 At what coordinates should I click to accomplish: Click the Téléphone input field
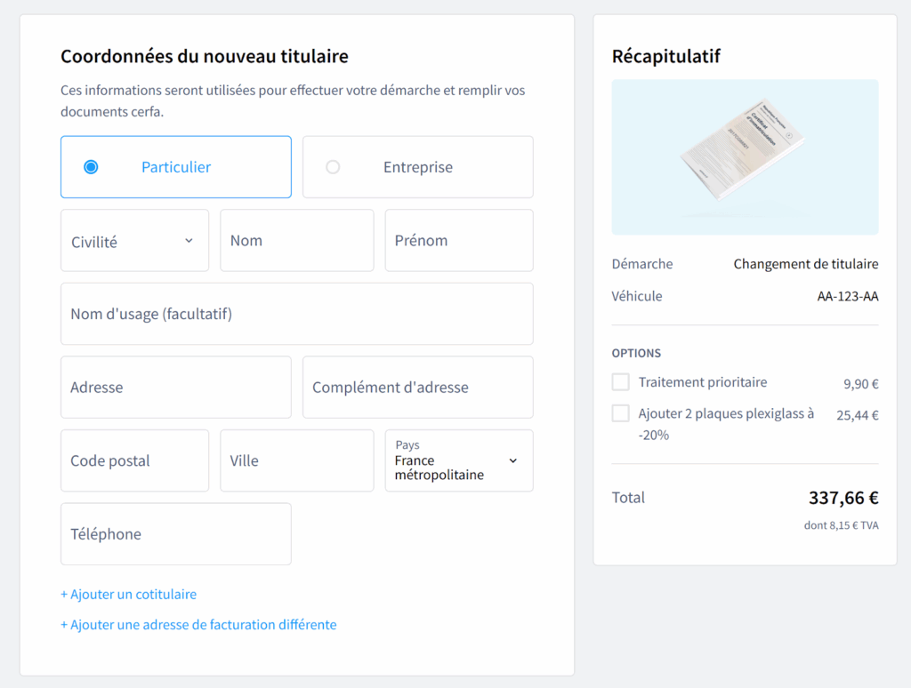pyautogui.click(x=175, y=533)
